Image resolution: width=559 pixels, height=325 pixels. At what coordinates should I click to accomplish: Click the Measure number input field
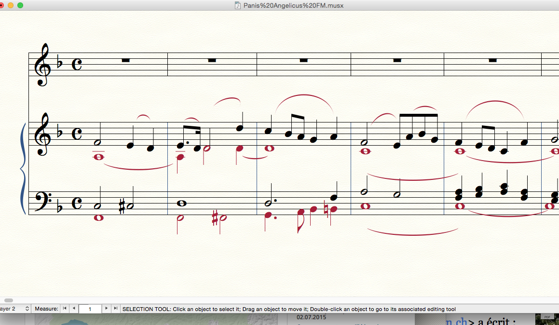(x=90, y=309)
